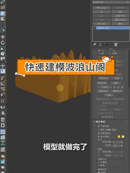Open settings box beside 松弛

(x=115, y=95)
